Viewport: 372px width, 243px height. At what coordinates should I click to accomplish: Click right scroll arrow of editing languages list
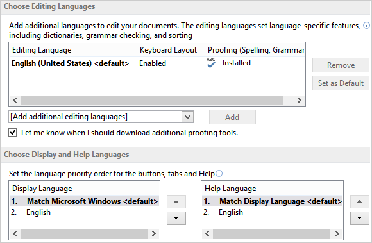[299, 100]
